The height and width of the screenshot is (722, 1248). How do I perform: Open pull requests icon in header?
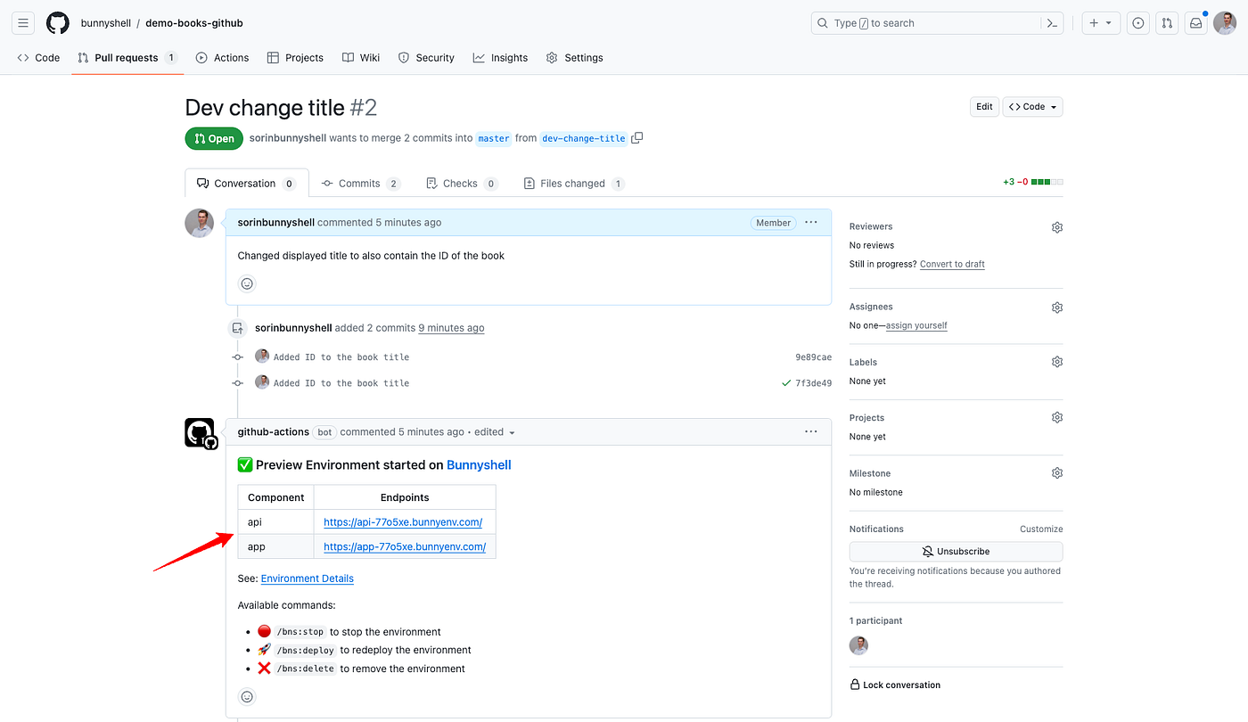tap(1167, 23)
